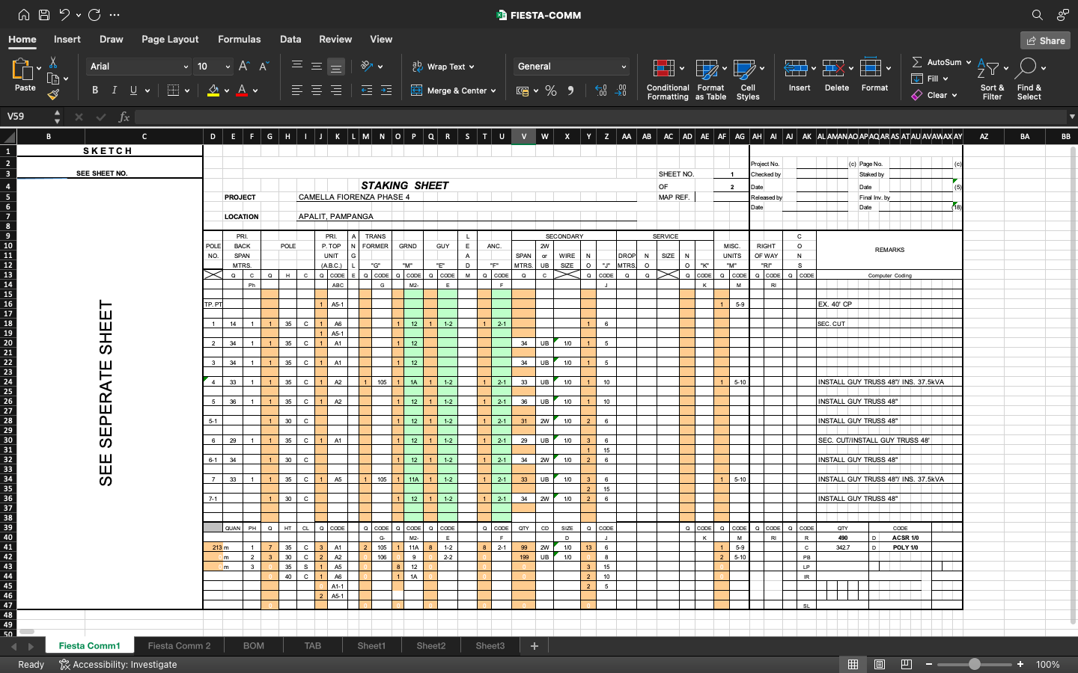Apply the red font color
Viewport: 1078px width, 673px height.
pos(242,90)
